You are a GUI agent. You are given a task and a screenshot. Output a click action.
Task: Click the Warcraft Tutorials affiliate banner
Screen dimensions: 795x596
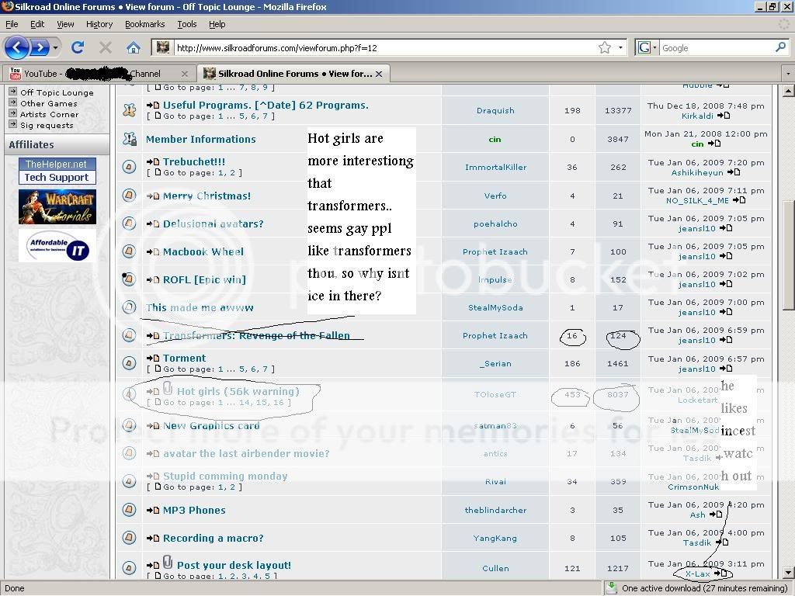(x=57, y=206)
